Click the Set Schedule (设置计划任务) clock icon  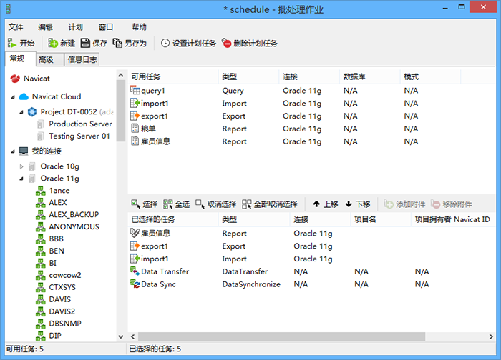[x=165, y=43]
